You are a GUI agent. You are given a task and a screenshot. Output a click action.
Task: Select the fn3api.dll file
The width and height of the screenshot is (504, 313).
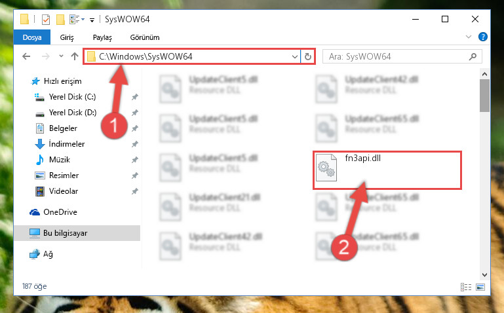coord(387,170)
